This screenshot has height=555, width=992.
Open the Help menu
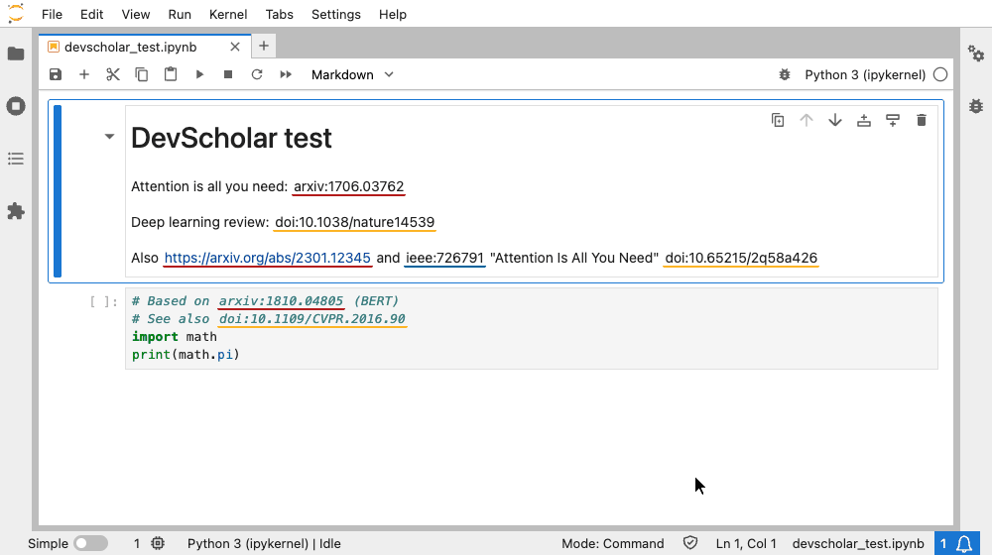[392, 14]
